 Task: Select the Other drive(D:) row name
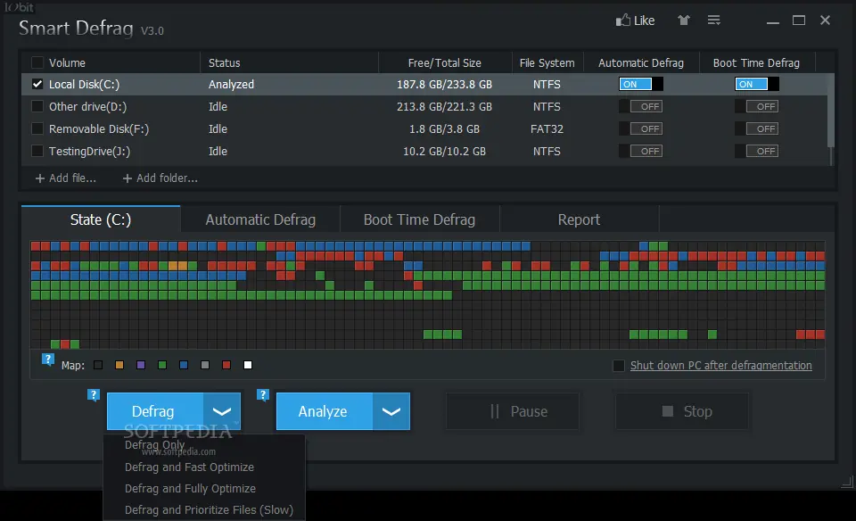[88, 106]
